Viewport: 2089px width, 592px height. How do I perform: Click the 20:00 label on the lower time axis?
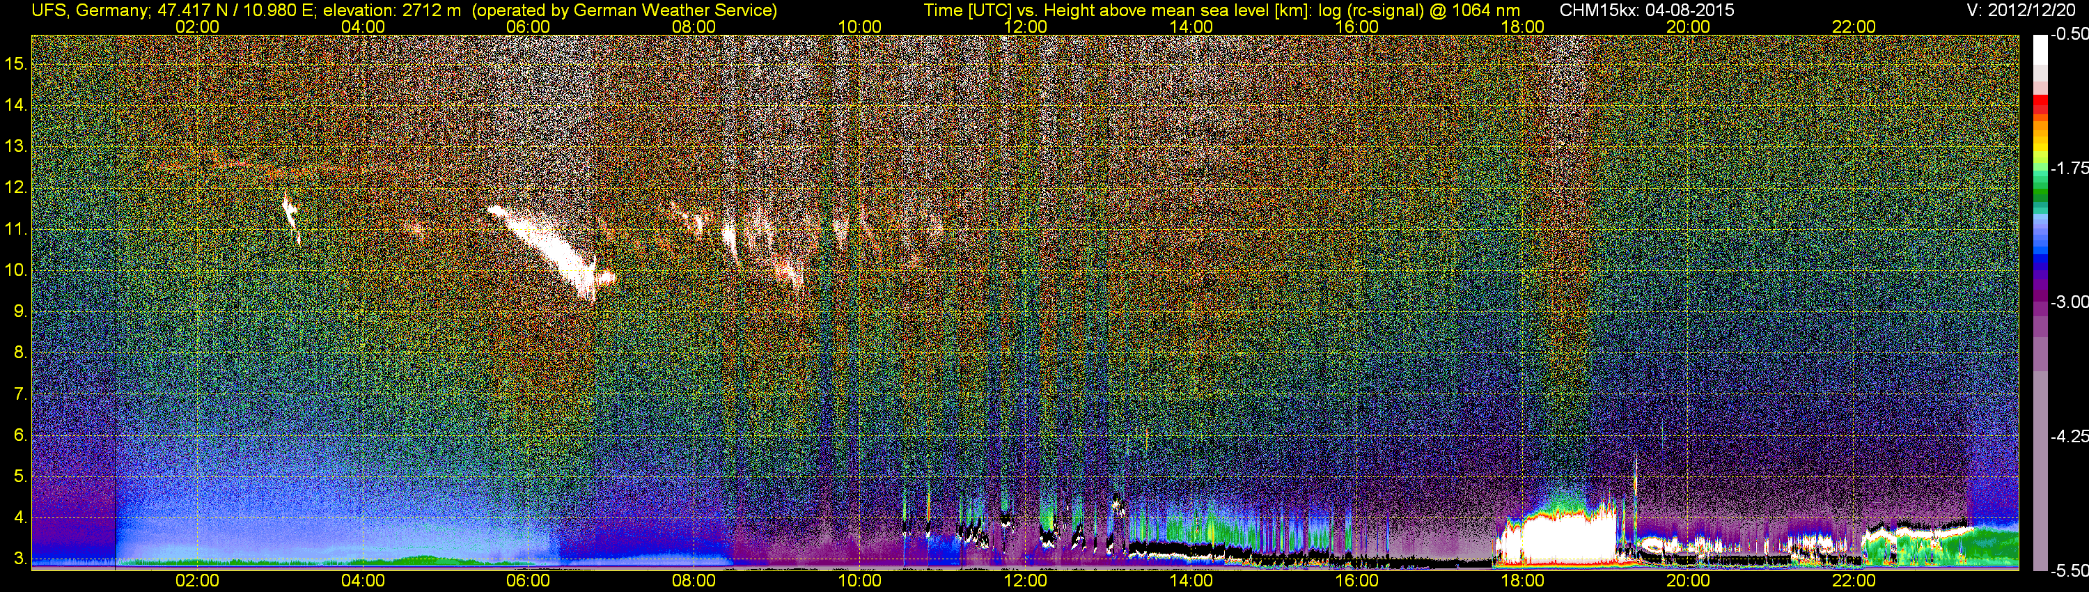click(x=1689, y=581)
